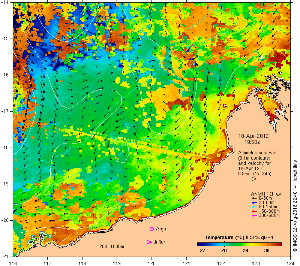This screenshot has width=300, height=266.
Task: Click the '-18' latitude axis label
Action: tap(5, 148)
